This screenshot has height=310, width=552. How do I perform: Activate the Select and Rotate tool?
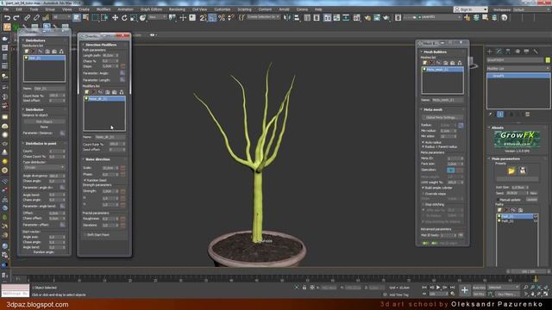[124, 17]
